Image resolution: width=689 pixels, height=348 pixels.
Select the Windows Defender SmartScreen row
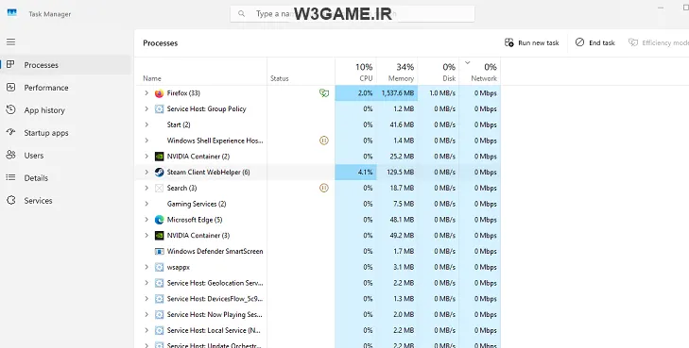[318, 251]
